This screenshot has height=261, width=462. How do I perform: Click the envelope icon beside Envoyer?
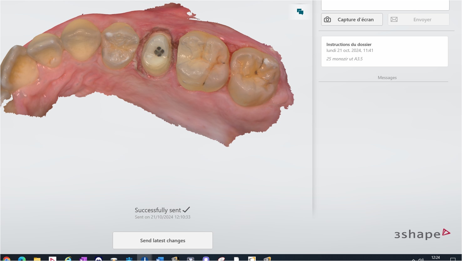(394, 19)
